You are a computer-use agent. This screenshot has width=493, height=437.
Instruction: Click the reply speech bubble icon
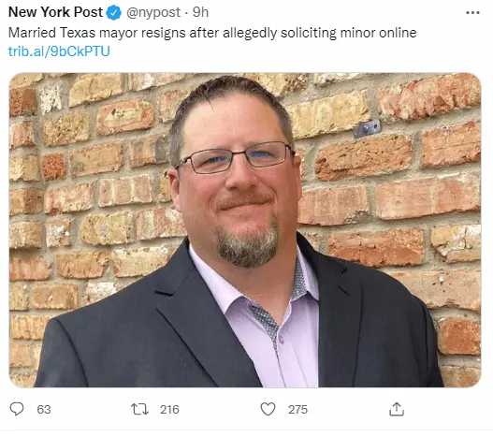pyautogui.click(x=16, y=409)
